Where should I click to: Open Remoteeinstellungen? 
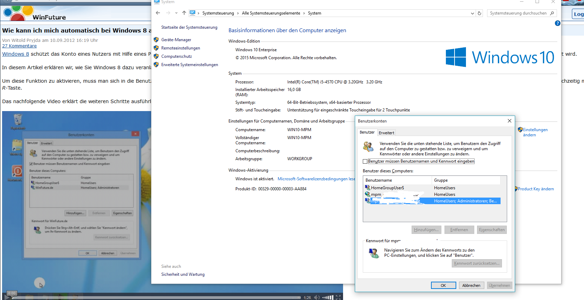tap(181, 48)
